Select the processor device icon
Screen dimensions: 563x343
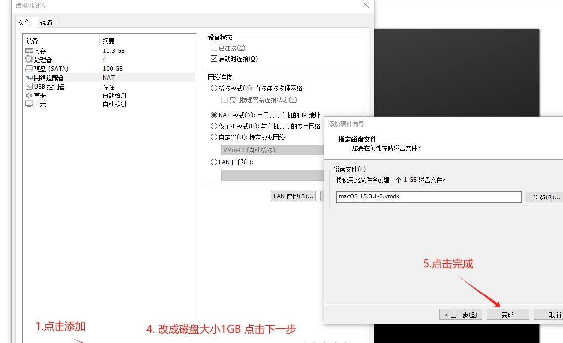(x=29, y=59)
